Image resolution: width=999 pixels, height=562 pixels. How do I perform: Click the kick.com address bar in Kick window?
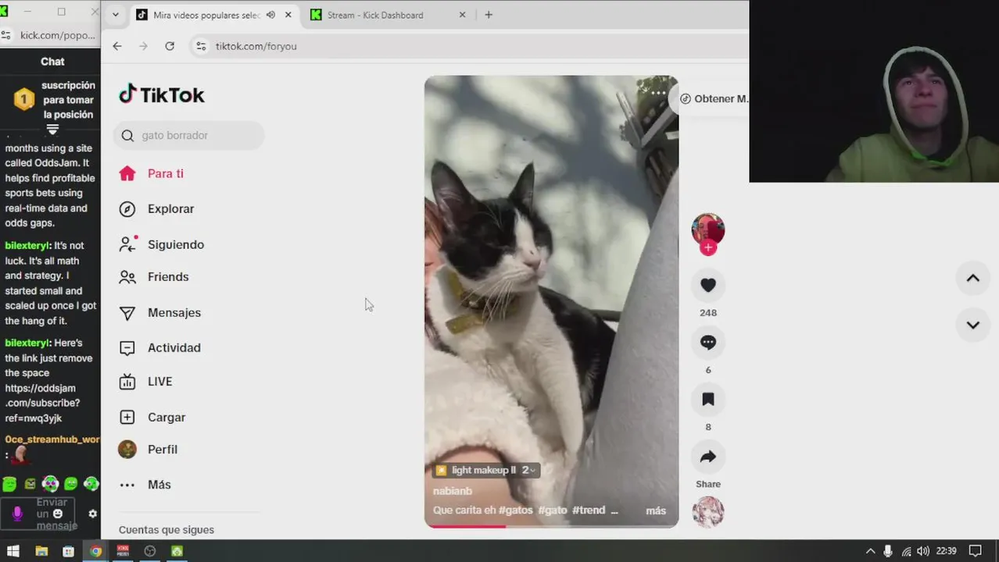click(57, 35)
